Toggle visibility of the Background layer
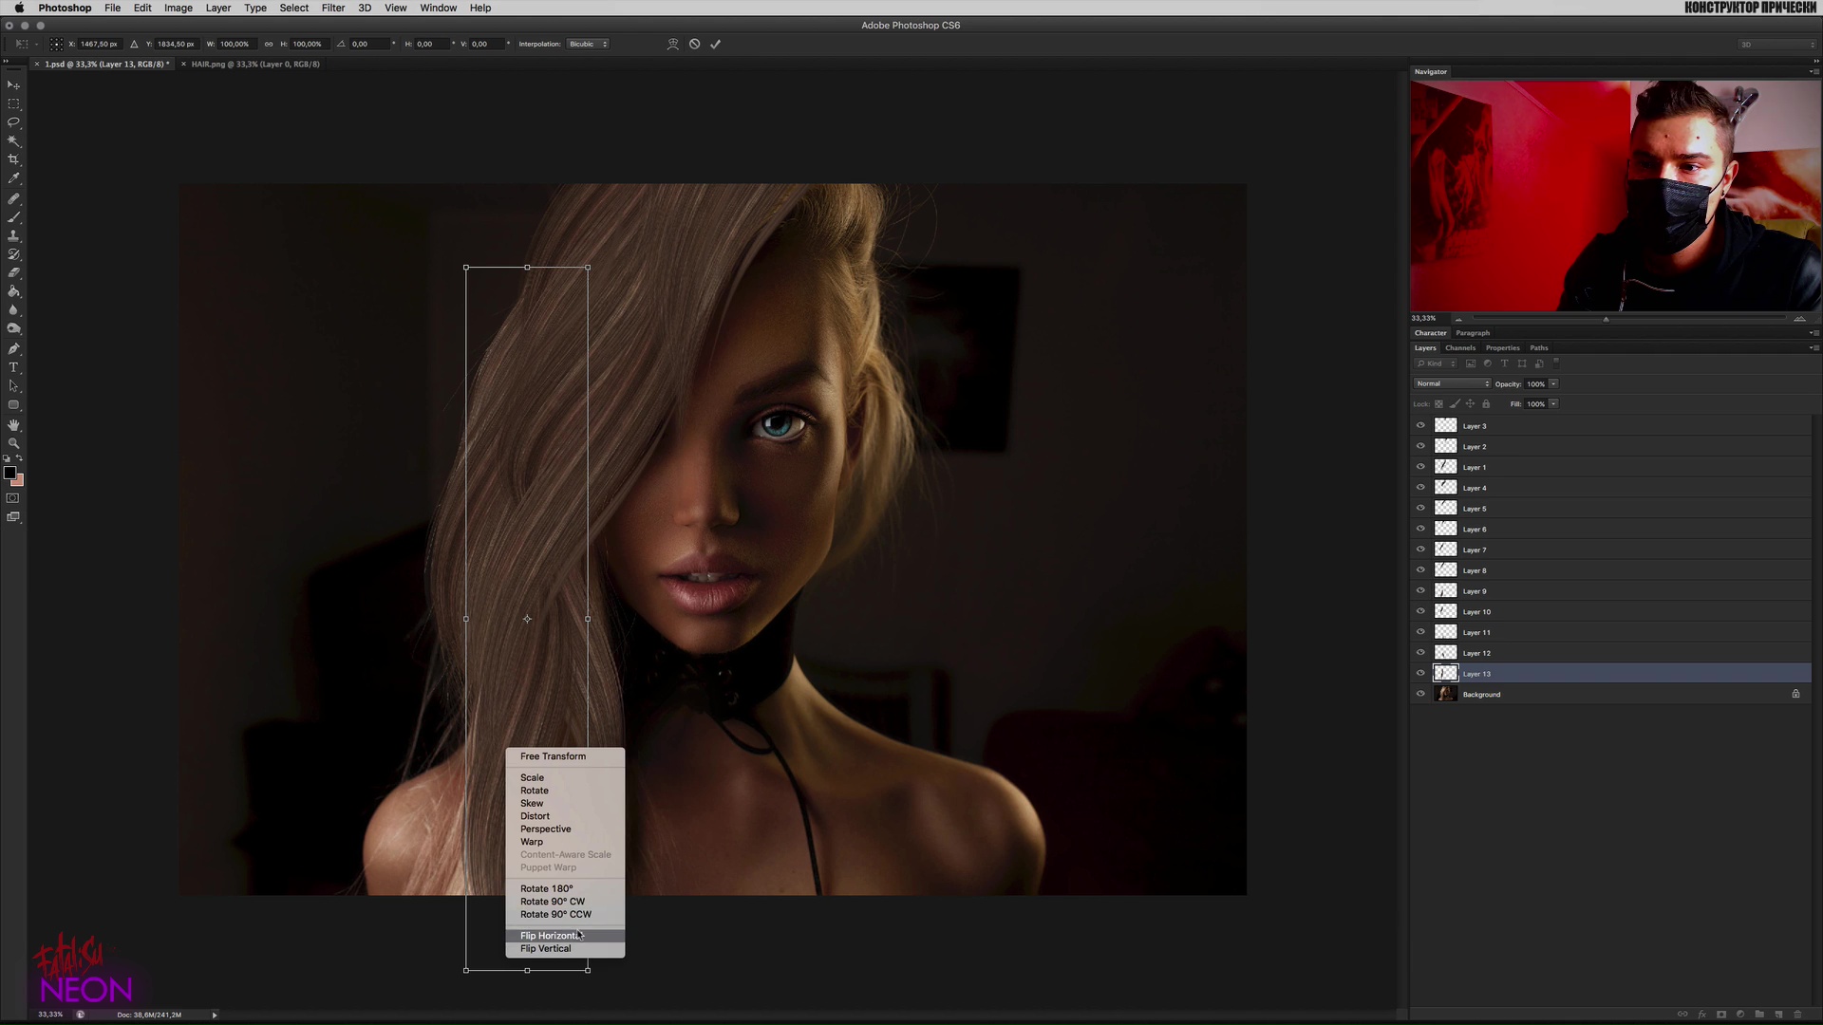 click(x=1420, y=695)
